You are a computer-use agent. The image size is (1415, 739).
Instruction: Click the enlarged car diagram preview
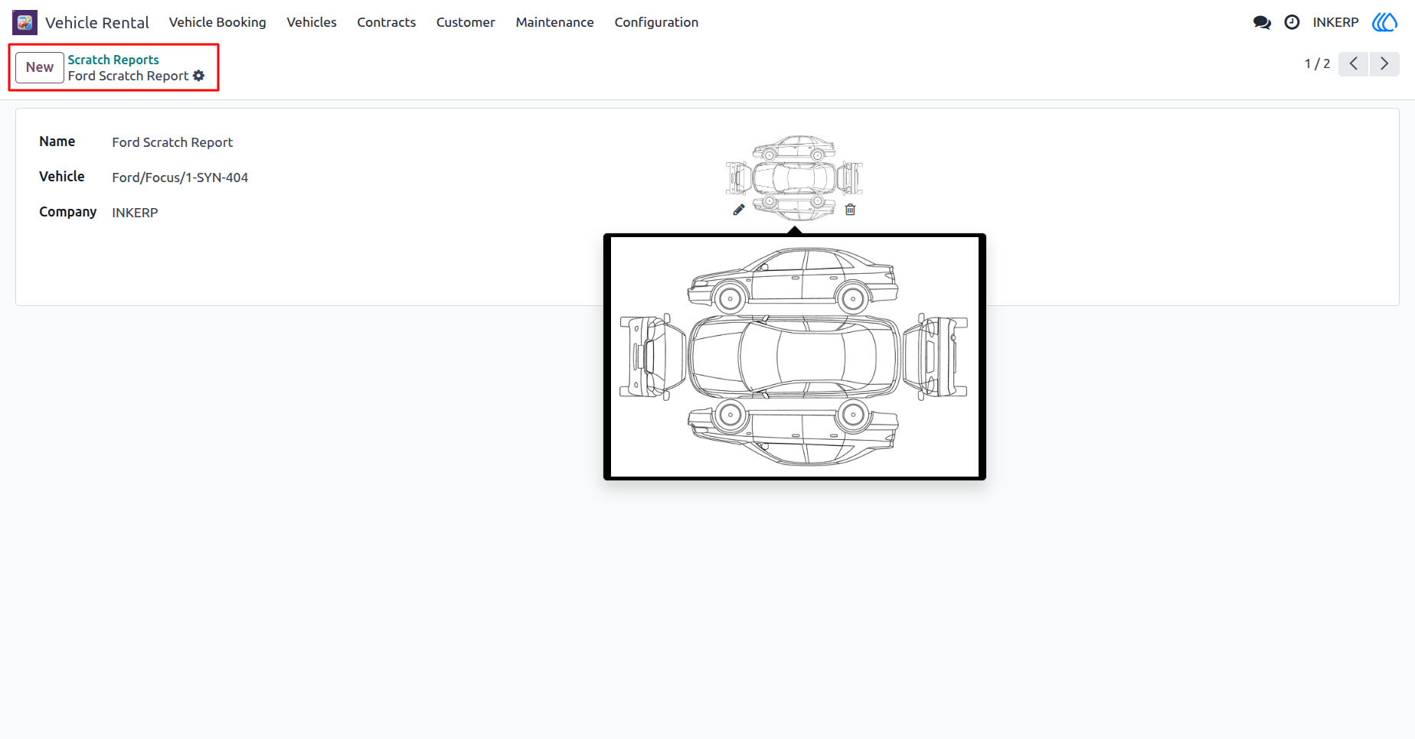click(x=795, y=356)
